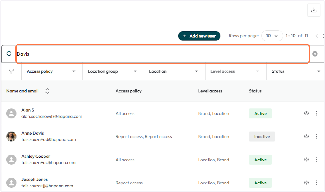Viewport: 325px width, 192px height.
Task: Click eye icon for Ashley Cooper
Action: tap(306, 160)
